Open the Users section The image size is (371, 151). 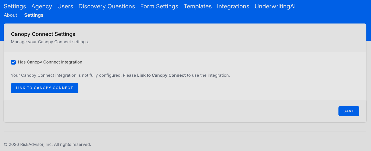(x=65, y=6)
